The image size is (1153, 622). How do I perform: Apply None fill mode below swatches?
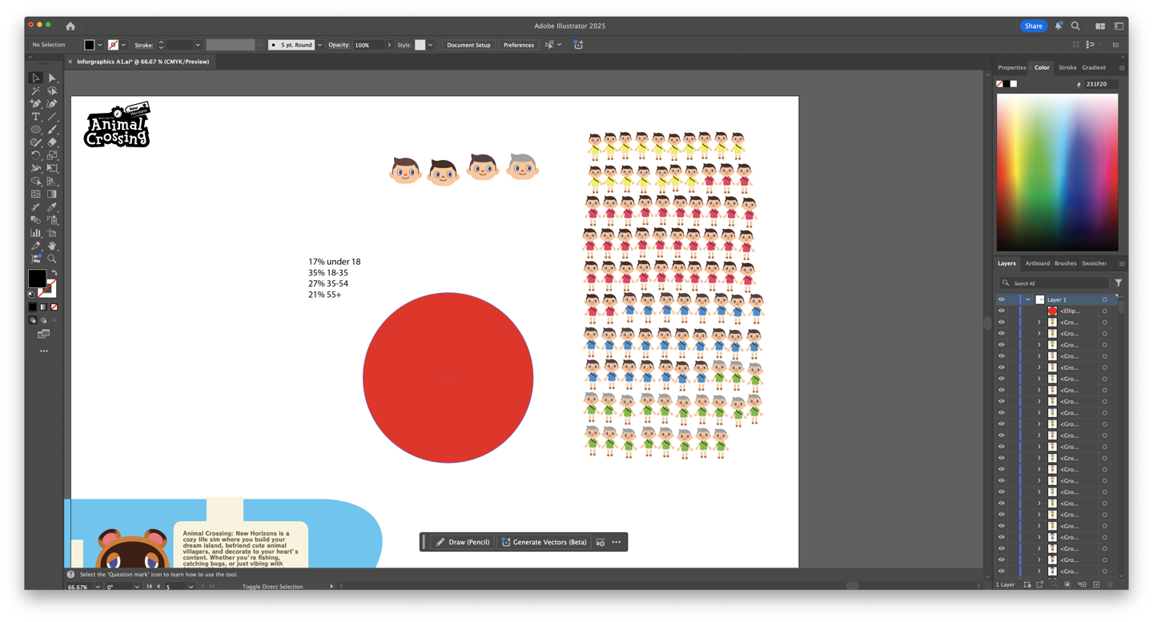coord(54,307)
